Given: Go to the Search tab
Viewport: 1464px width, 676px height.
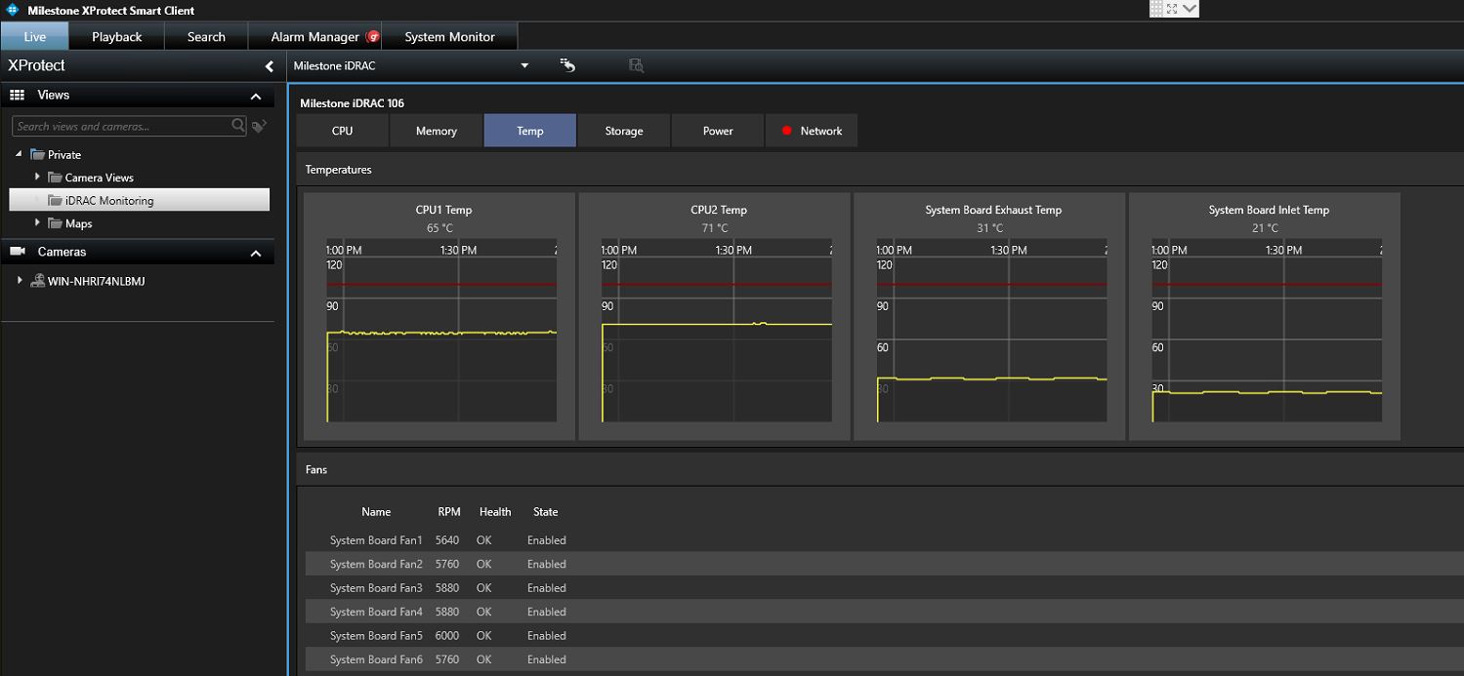Looking at the screenshot, I should (x=206, y=36).
